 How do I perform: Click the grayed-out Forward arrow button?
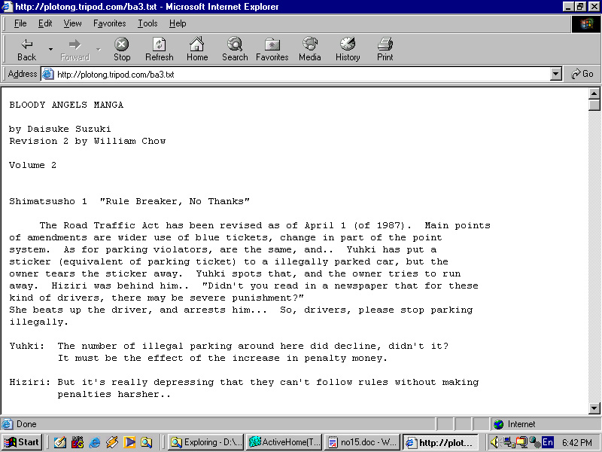tap(74, 50)
